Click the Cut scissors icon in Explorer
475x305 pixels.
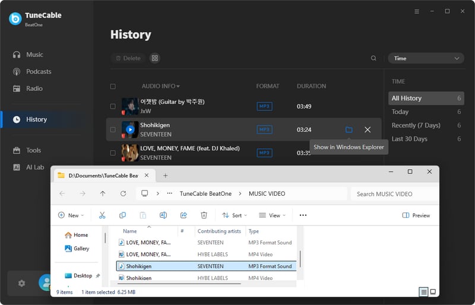click(x=102, y=215)
